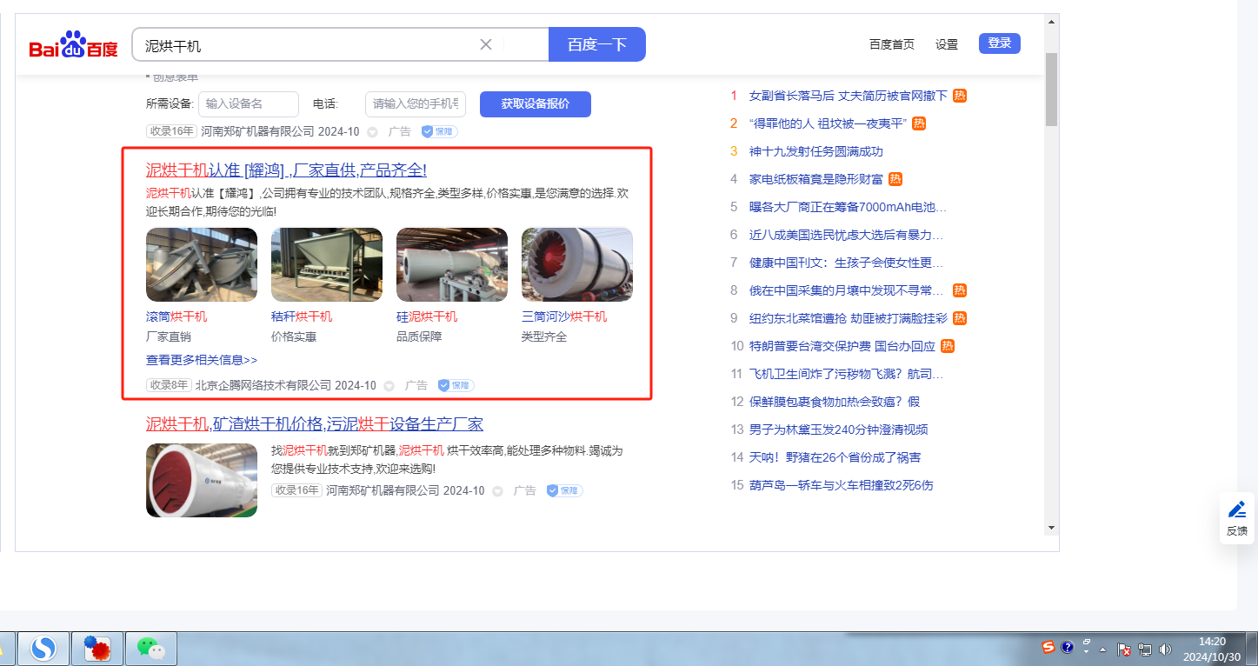Clear the search box with the X icon
The height and width of the screenshot is (666, 1258).
[486, 44]
